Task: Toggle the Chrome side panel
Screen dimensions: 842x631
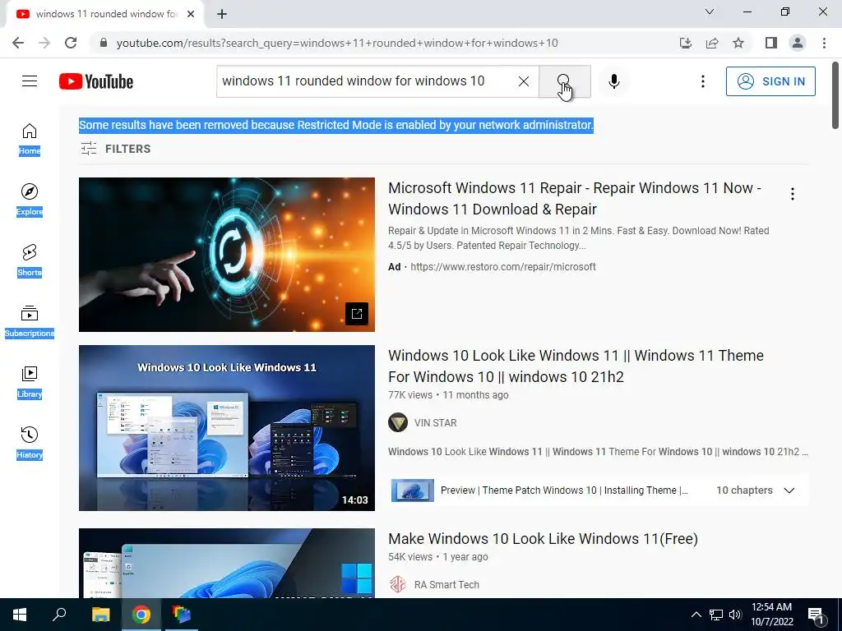Action: 771,43
